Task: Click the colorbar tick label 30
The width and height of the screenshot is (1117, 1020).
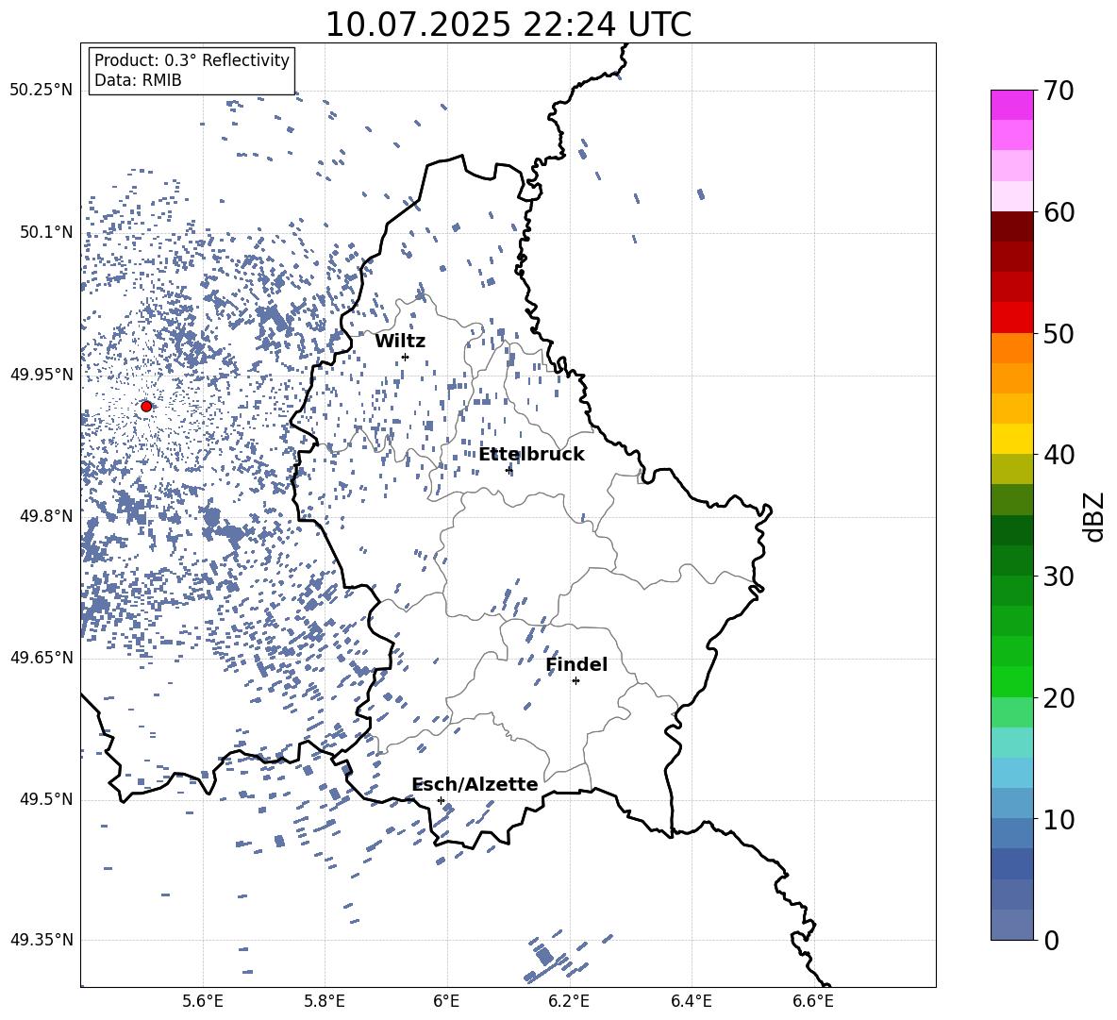Action: (x=1059, y=577)
